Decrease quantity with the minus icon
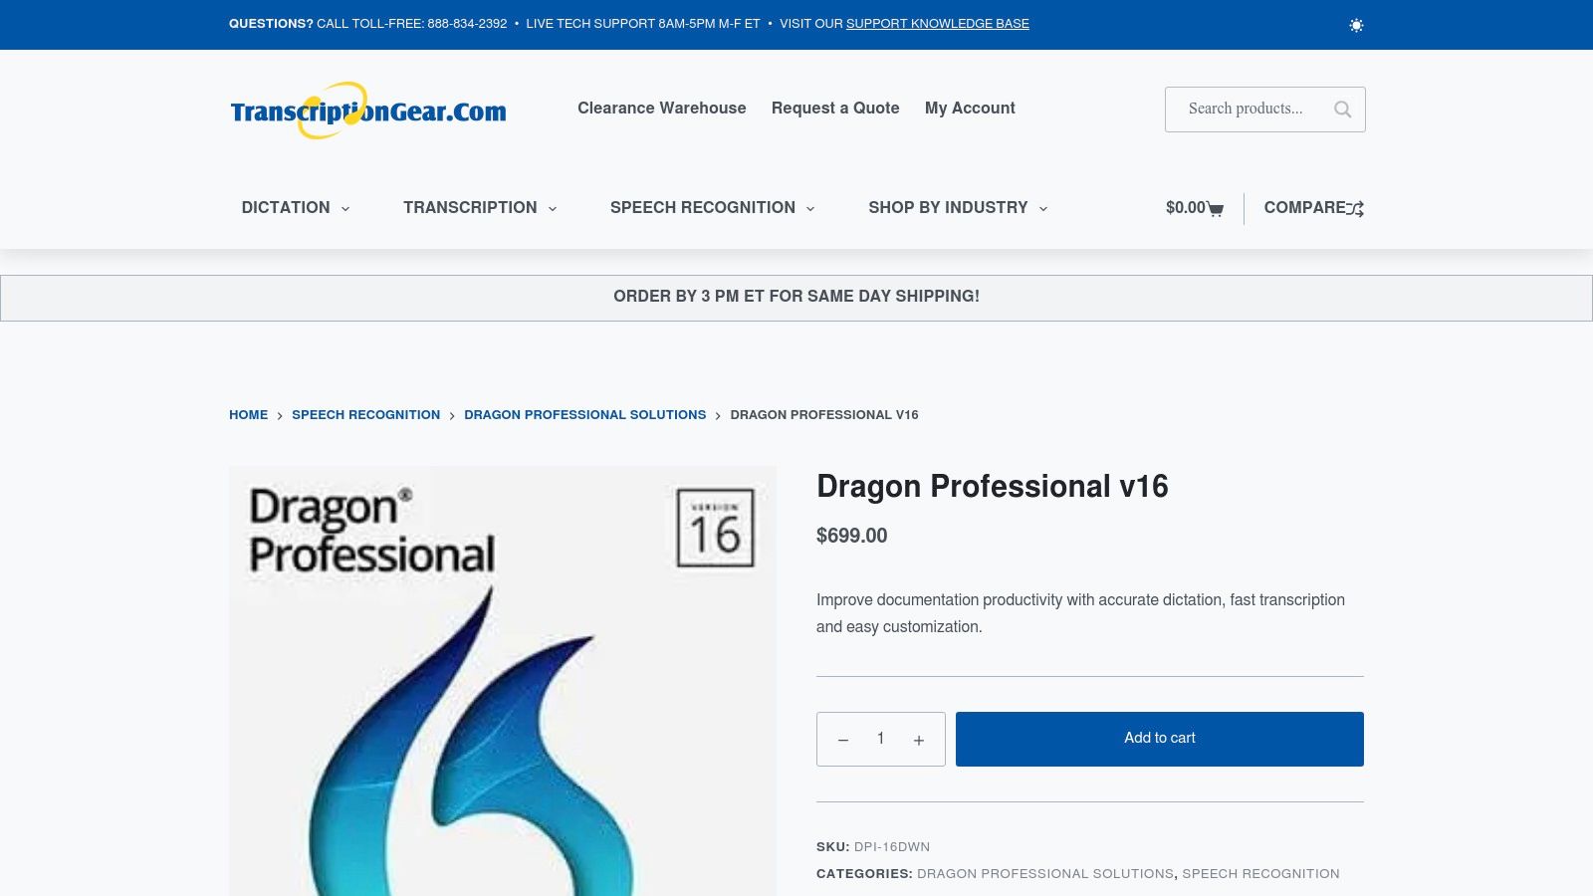This screenshot has width=1593, height=896. [842, 739]
